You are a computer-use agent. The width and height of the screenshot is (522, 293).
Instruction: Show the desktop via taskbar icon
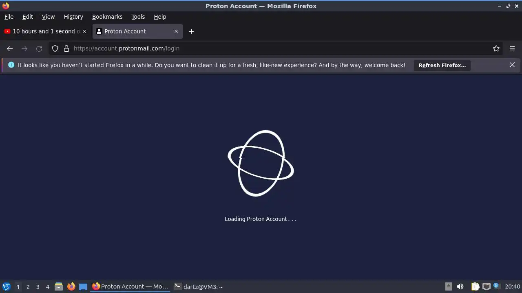coord(83,286)
